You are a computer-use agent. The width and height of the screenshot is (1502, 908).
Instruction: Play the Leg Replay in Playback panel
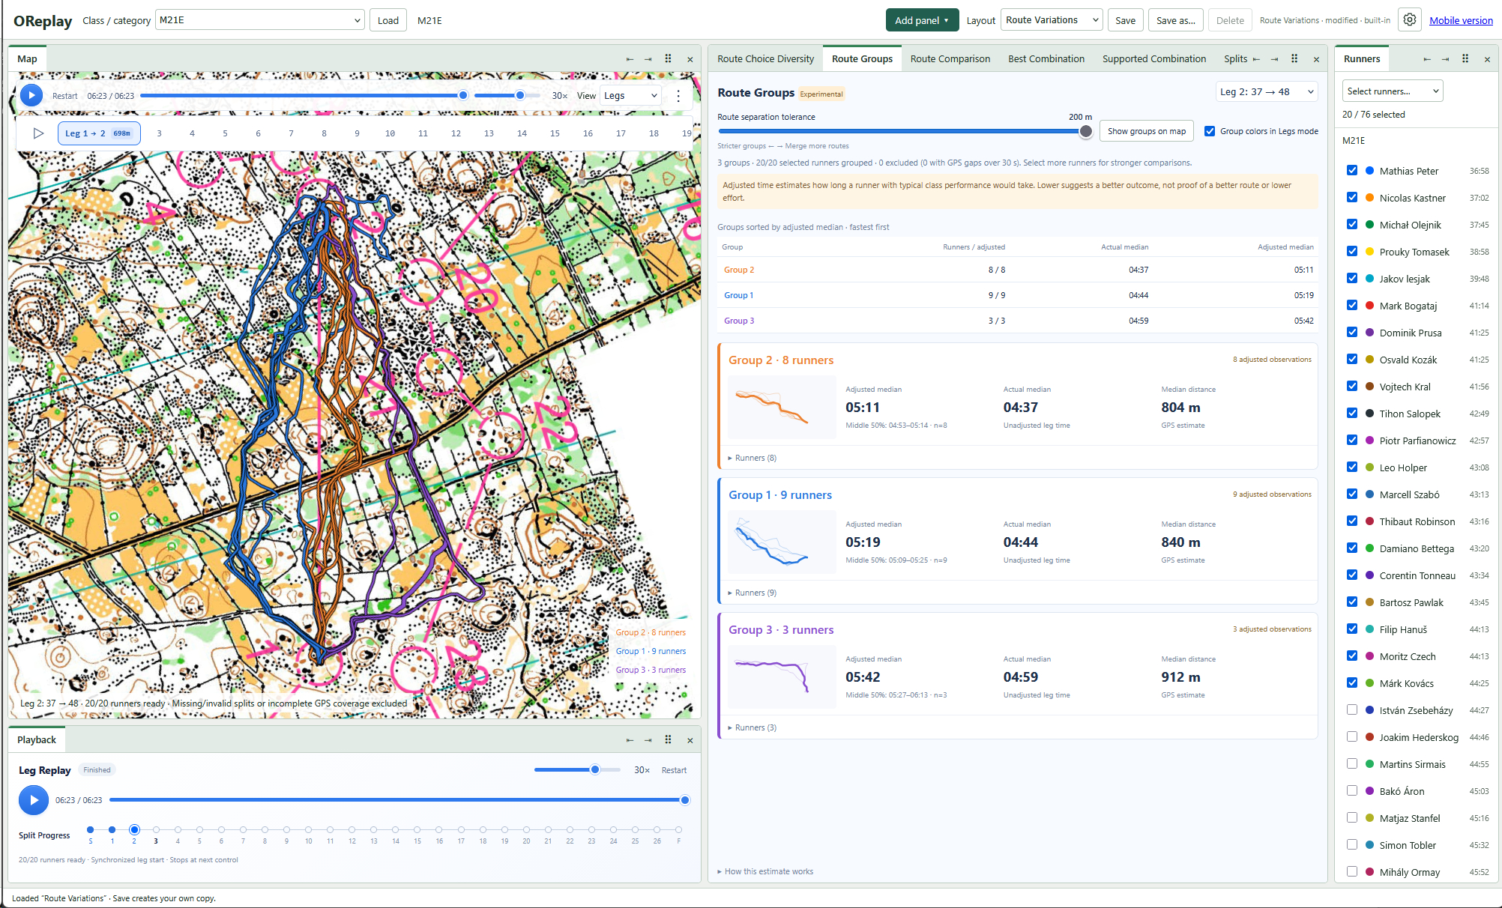coord(34,800)
